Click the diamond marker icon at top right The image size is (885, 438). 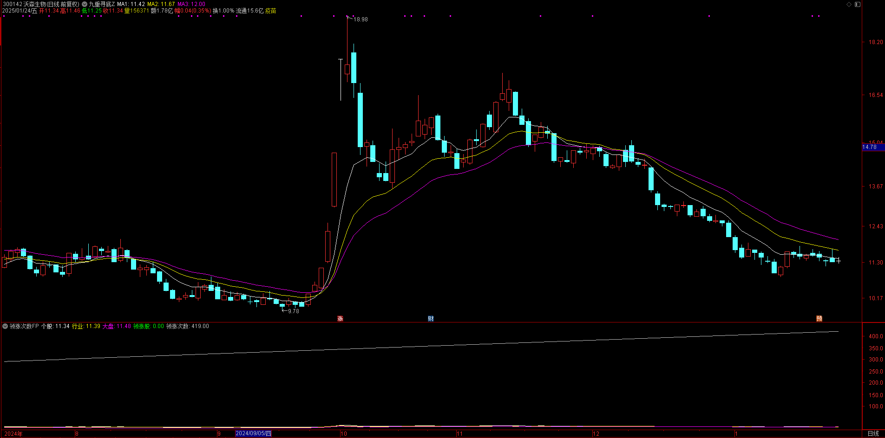click(x=849, y=4)
